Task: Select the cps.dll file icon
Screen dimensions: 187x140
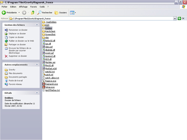Action: pos(44,44)
